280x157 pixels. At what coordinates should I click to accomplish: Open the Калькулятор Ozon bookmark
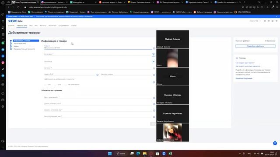[x=17, y=12]
